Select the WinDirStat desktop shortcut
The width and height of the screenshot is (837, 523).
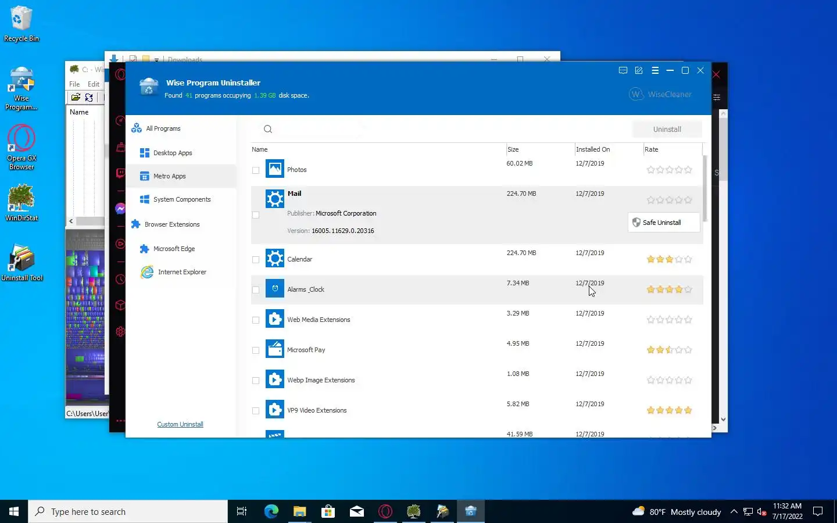tap(22, 203)
